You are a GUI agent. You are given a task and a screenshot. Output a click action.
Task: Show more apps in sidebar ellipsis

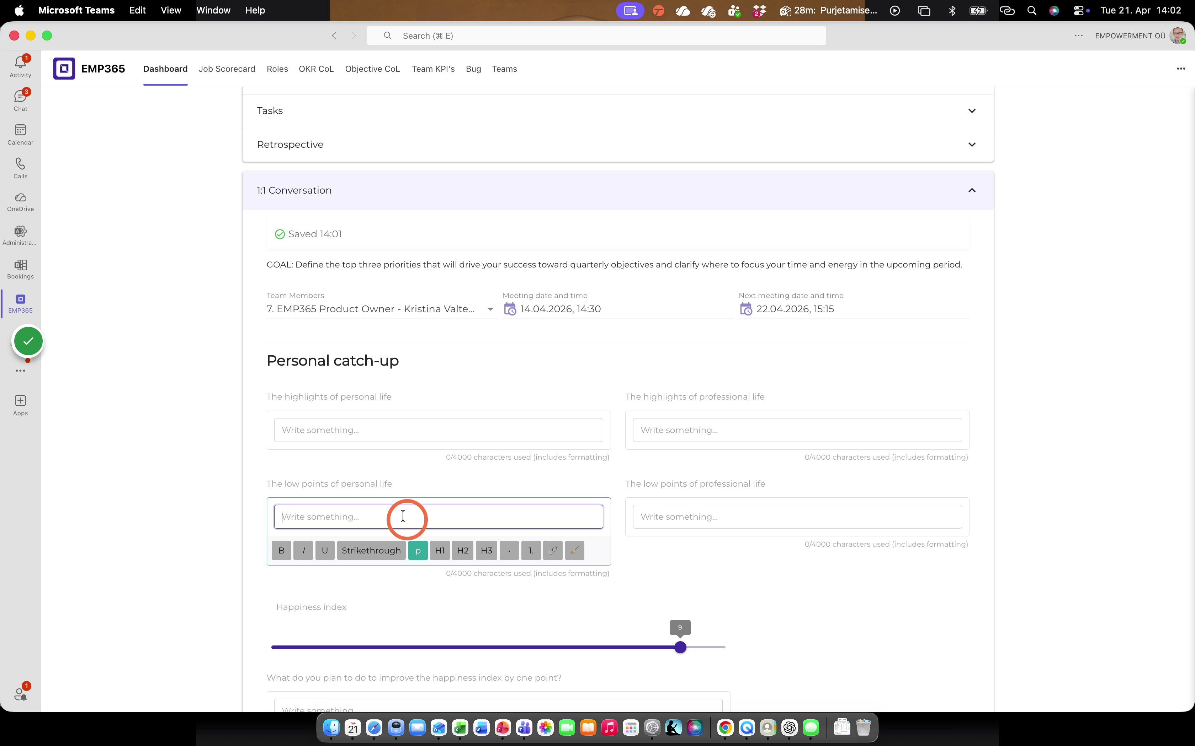(20, 371)
